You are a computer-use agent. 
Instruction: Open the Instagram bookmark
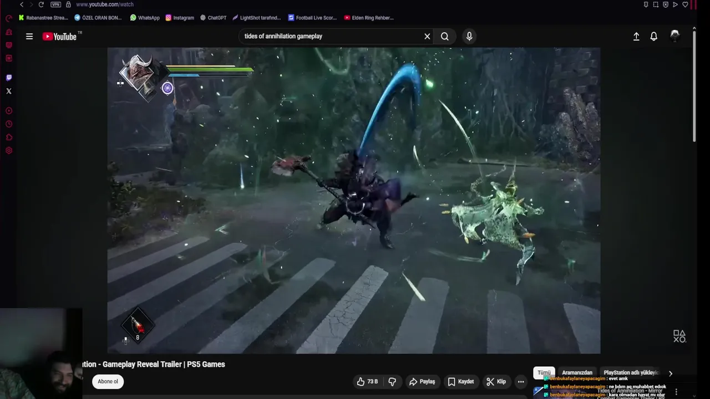pos(180,18)
